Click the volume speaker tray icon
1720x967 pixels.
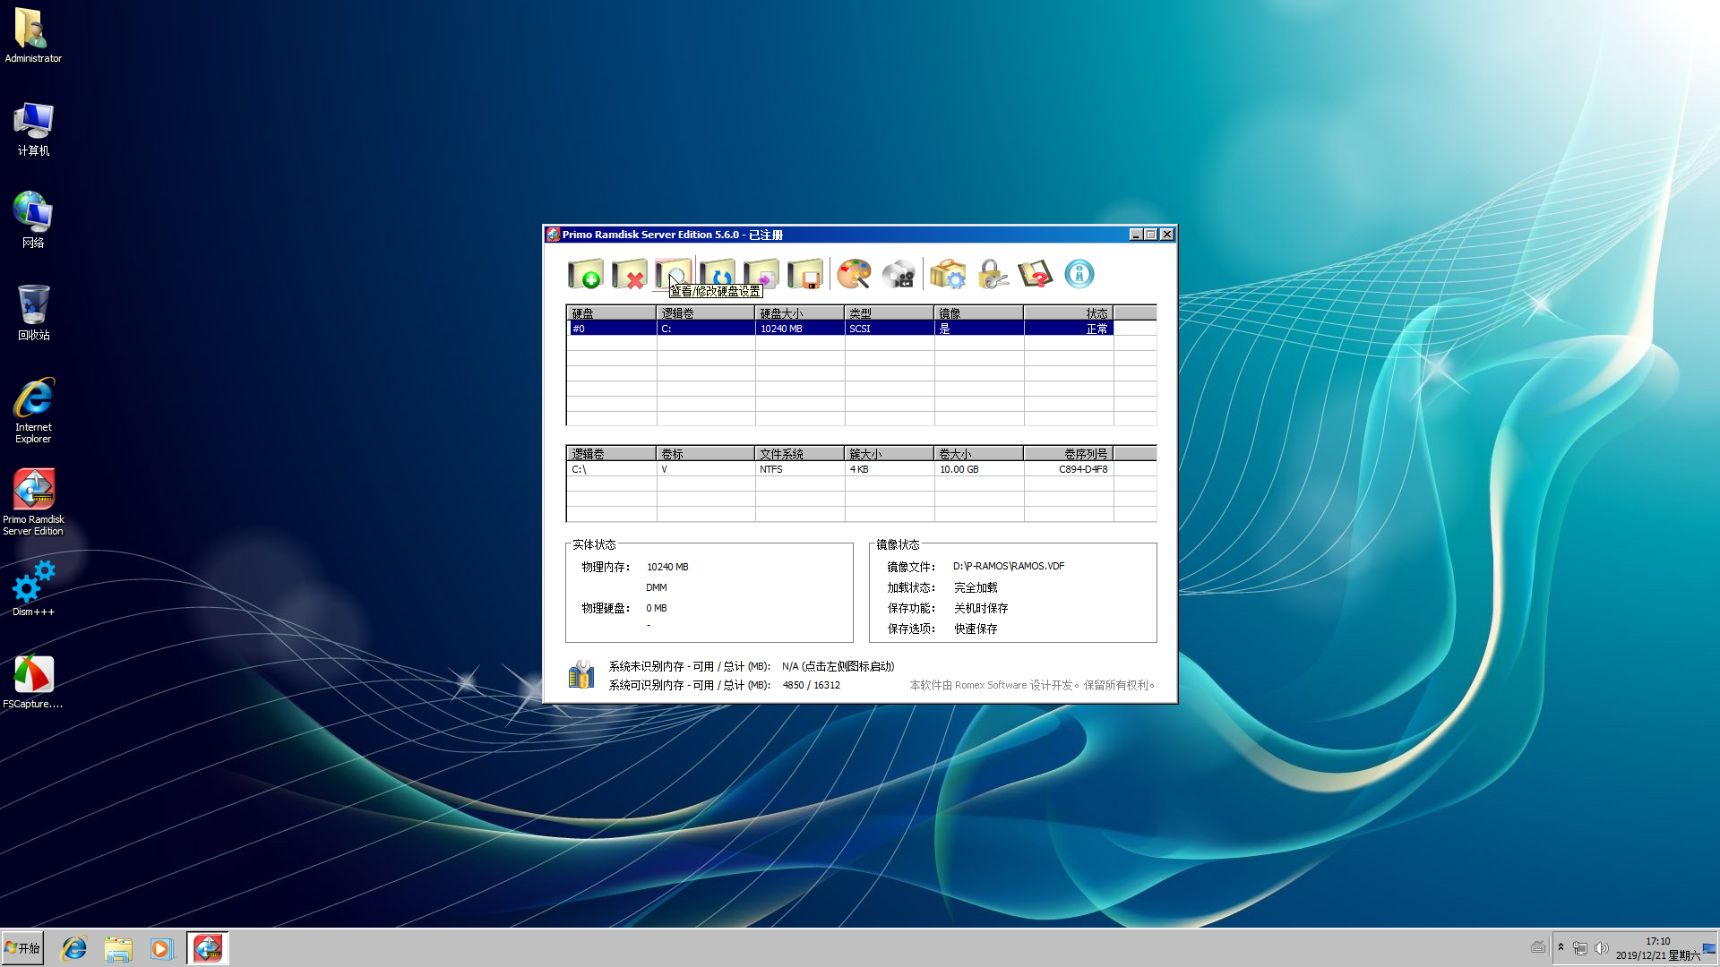coord(1601,948)
